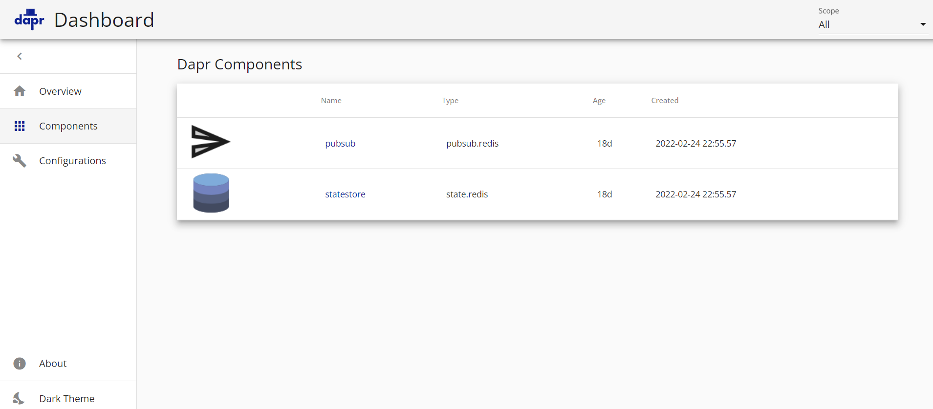933x409 pixels.
Task: Click the statestore database icon
Action: point(211,193)
